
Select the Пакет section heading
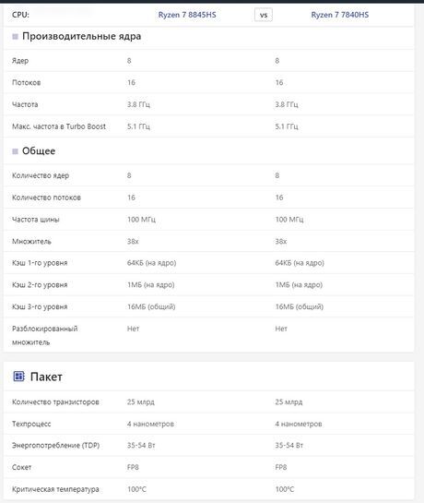pos(46,377)
